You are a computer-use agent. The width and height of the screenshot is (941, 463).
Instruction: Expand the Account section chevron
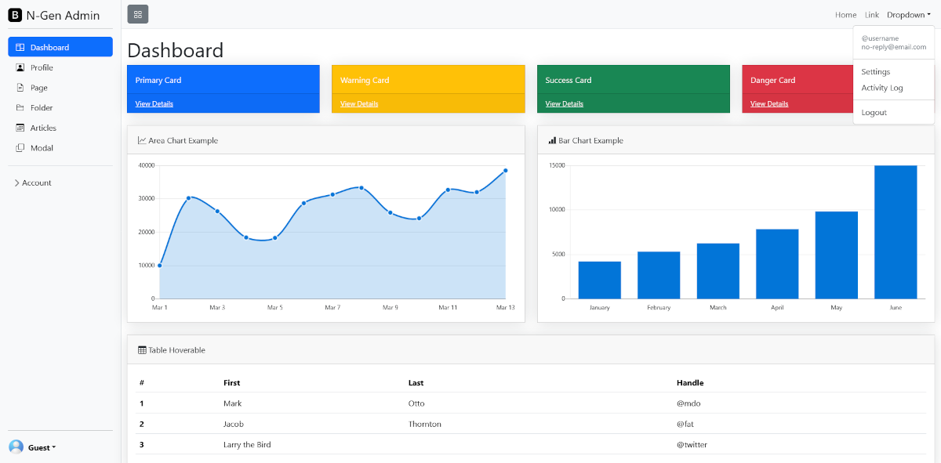coord(17,183)
